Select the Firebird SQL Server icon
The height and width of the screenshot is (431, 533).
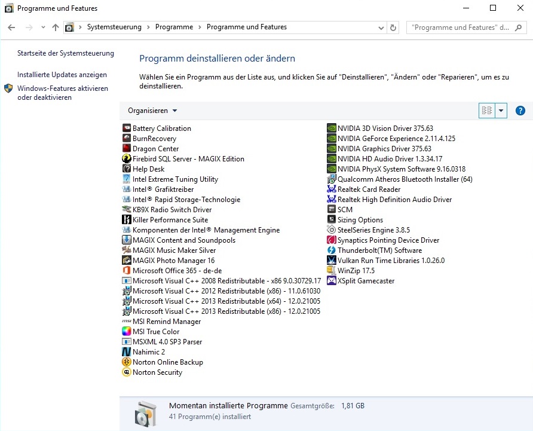point(127,158)
